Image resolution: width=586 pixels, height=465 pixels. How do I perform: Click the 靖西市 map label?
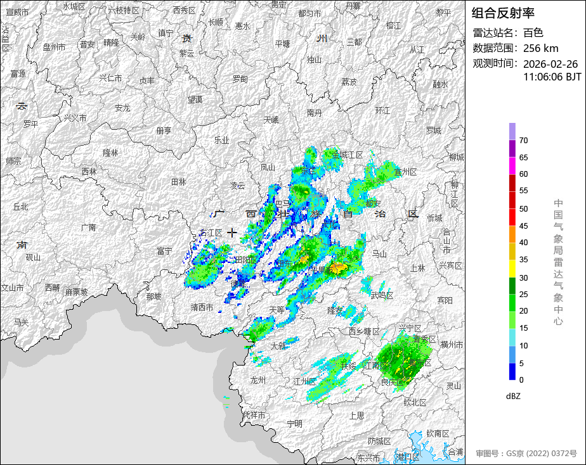click(x=202, y=307)
